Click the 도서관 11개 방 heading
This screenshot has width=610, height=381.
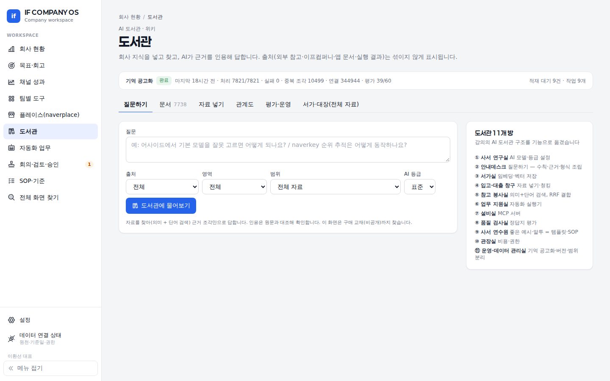[494, 133]
